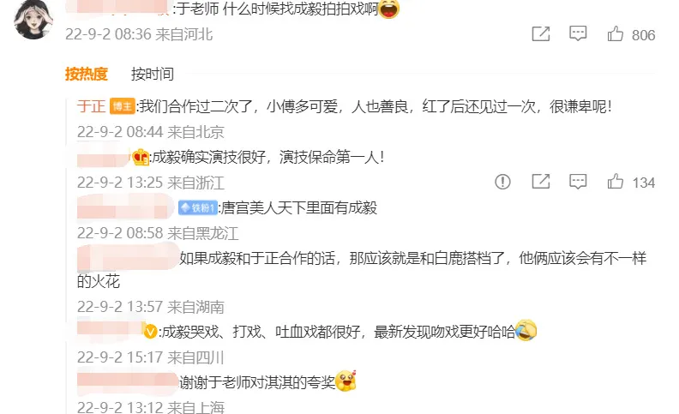This screenshot has width=679, height=414.
Task: Open reply box for the 浙江 comment
Action: [x=578, y=182]
